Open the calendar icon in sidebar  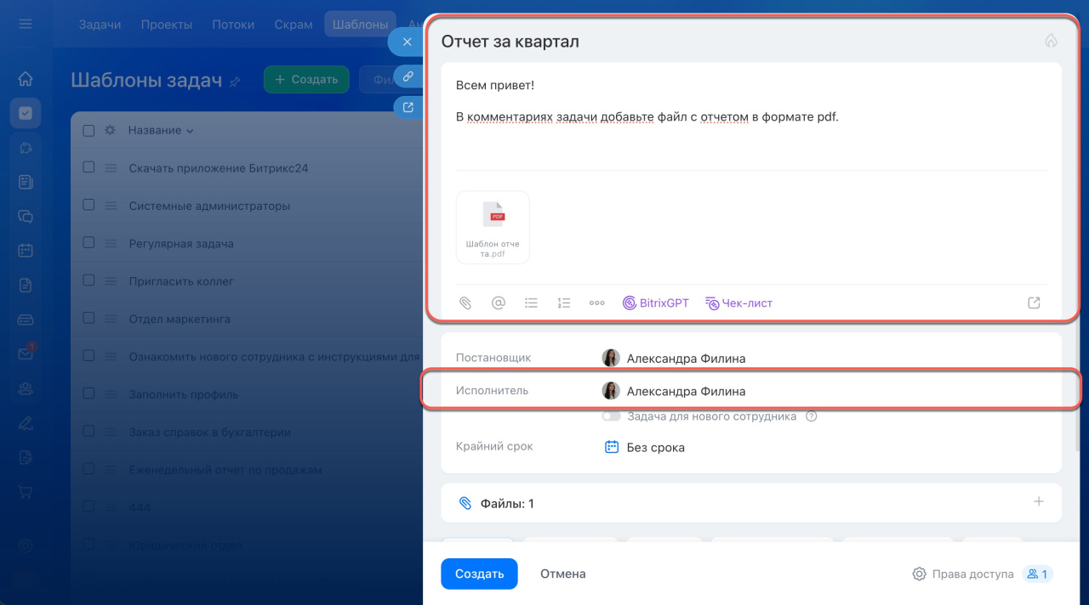tap(26, 251)
